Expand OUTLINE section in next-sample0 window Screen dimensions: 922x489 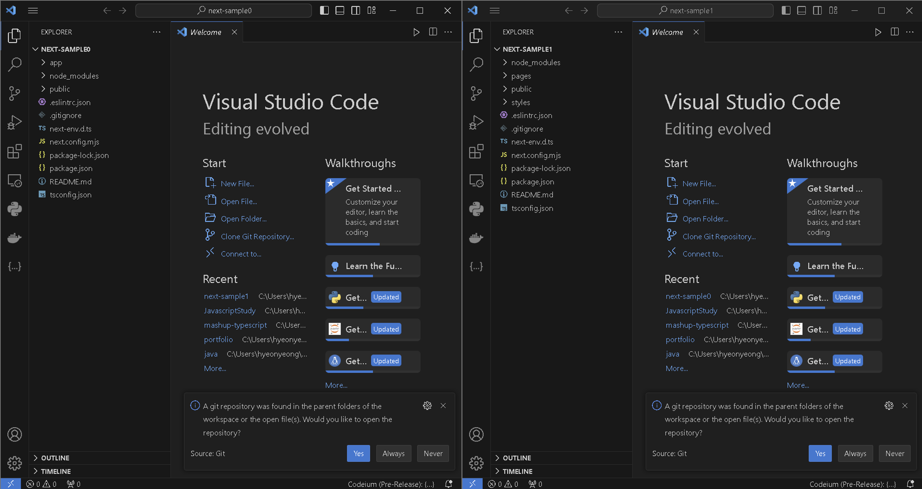[x=100, y=458]
